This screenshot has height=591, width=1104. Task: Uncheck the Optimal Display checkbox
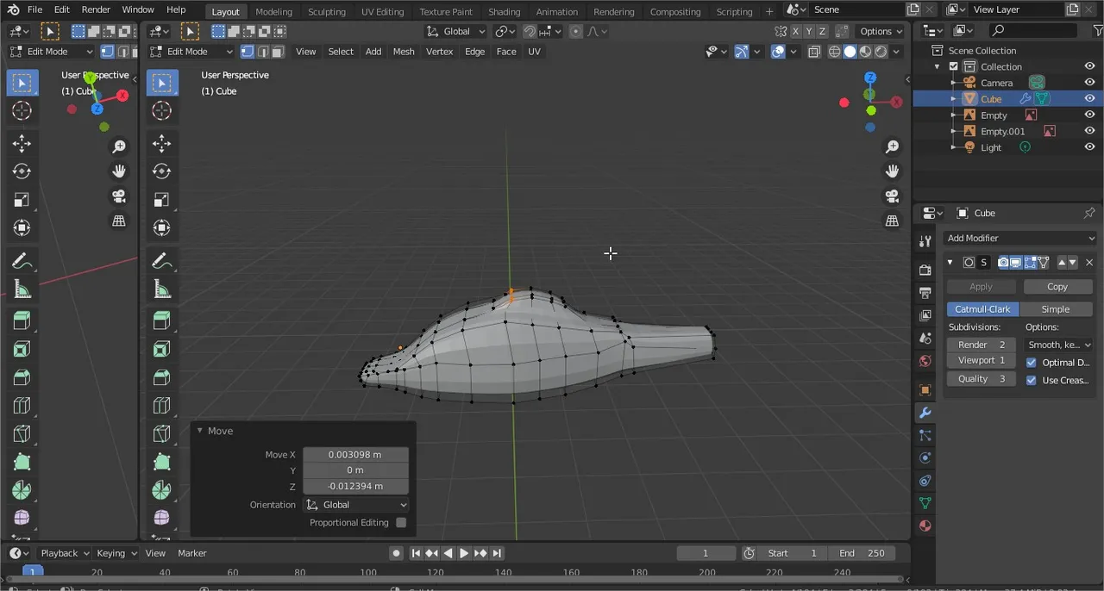pos(1032,363)
